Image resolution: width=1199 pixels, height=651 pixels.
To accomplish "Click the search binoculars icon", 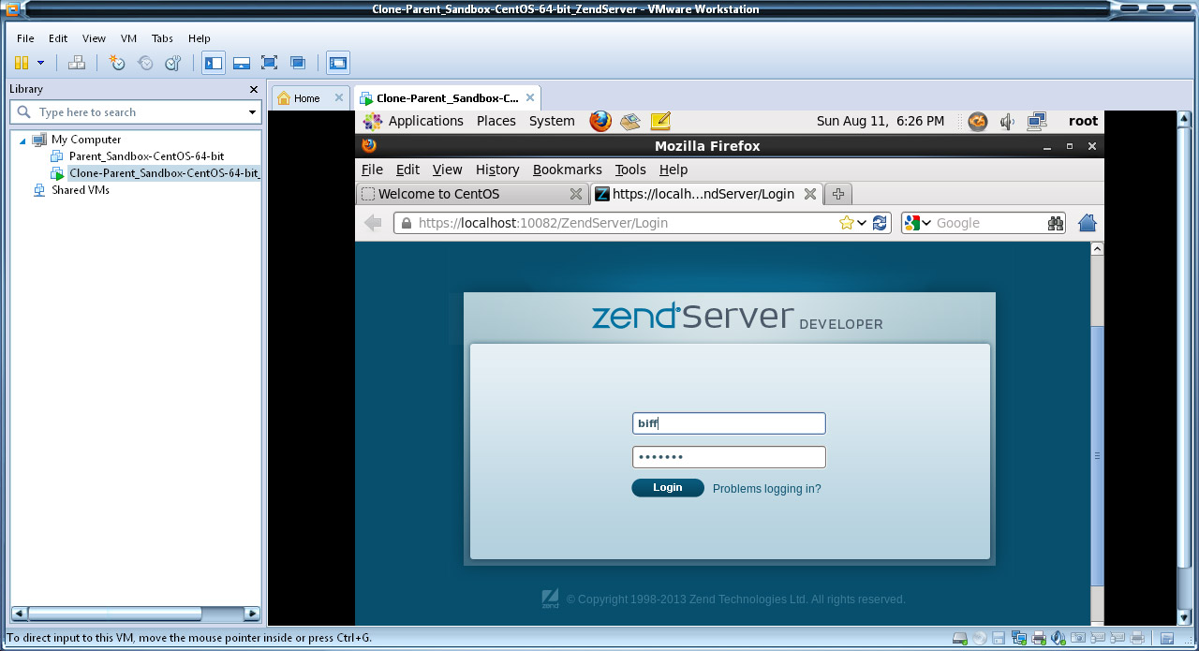I will pyautogui.click(x=1056, y=223).
